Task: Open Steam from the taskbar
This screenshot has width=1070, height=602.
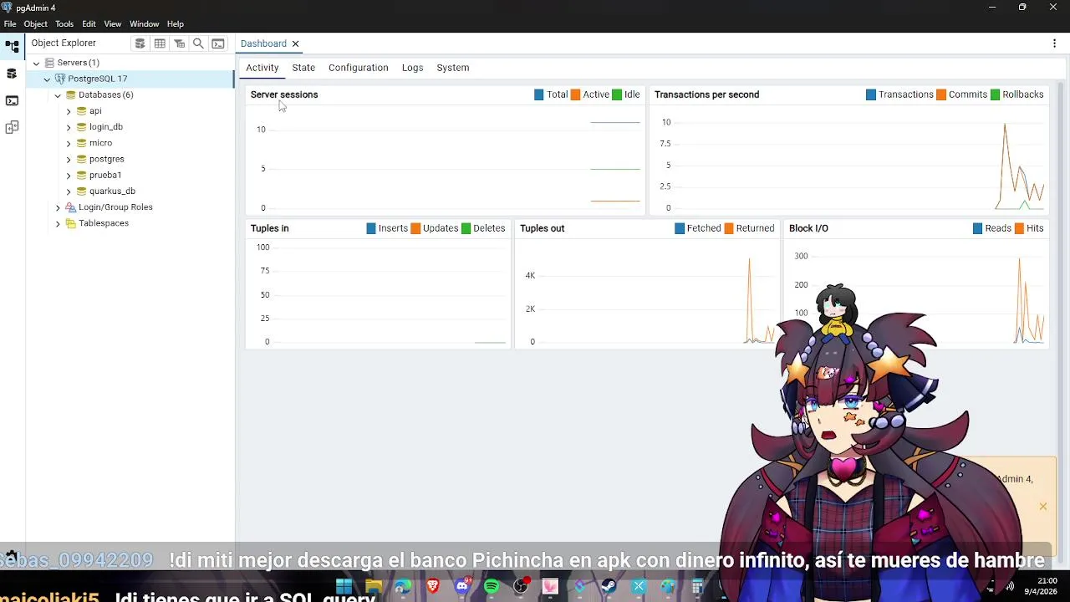Action: click(609, 587)
